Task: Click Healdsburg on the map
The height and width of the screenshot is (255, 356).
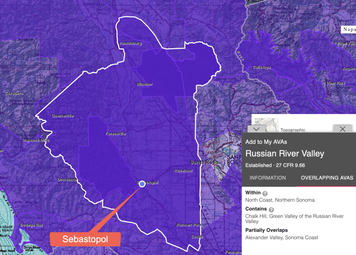Action: tap(130, 43)
